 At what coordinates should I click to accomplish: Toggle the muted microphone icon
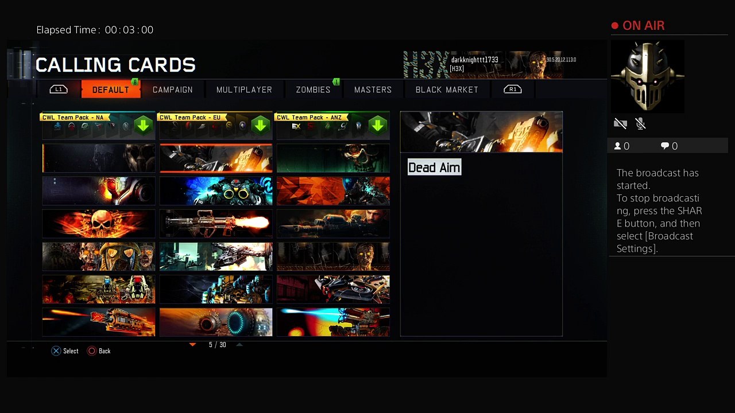coord(641,123)
